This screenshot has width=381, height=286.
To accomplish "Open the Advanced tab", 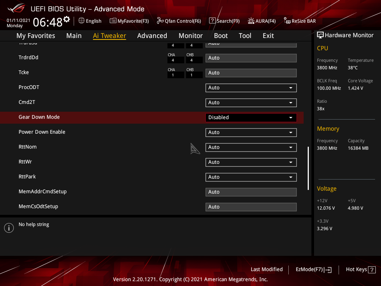I will click(x=152, y=36).
